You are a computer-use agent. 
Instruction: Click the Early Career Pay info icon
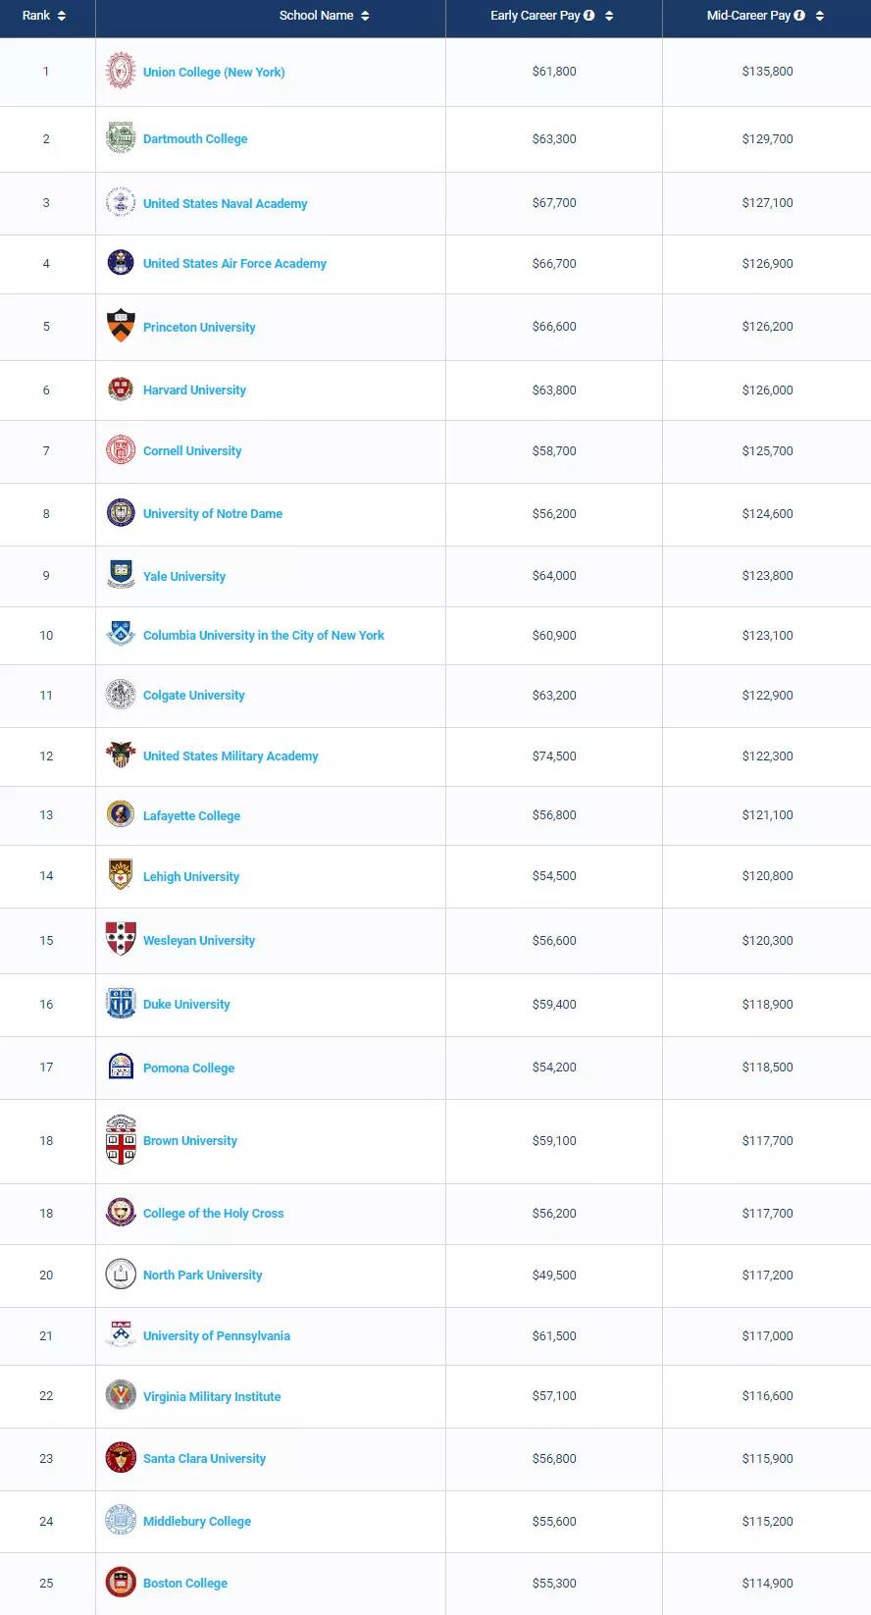589,16
